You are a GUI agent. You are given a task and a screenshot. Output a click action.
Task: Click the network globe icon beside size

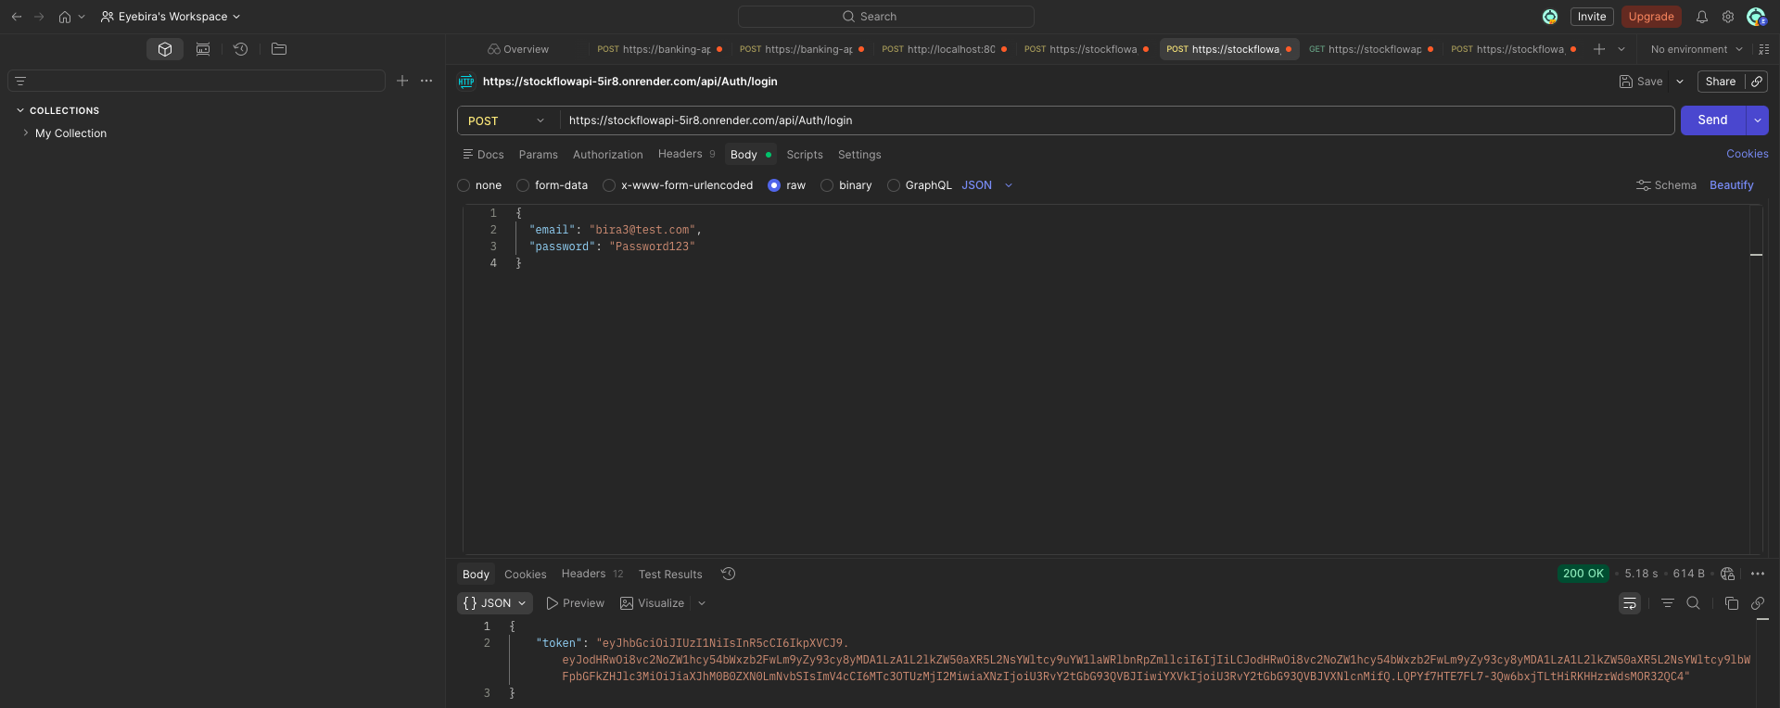[1728, 574]
